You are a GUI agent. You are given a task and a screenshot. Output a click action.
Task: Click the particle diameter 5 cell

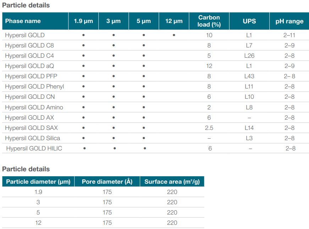pyautogui.click(x=38, y=212)
